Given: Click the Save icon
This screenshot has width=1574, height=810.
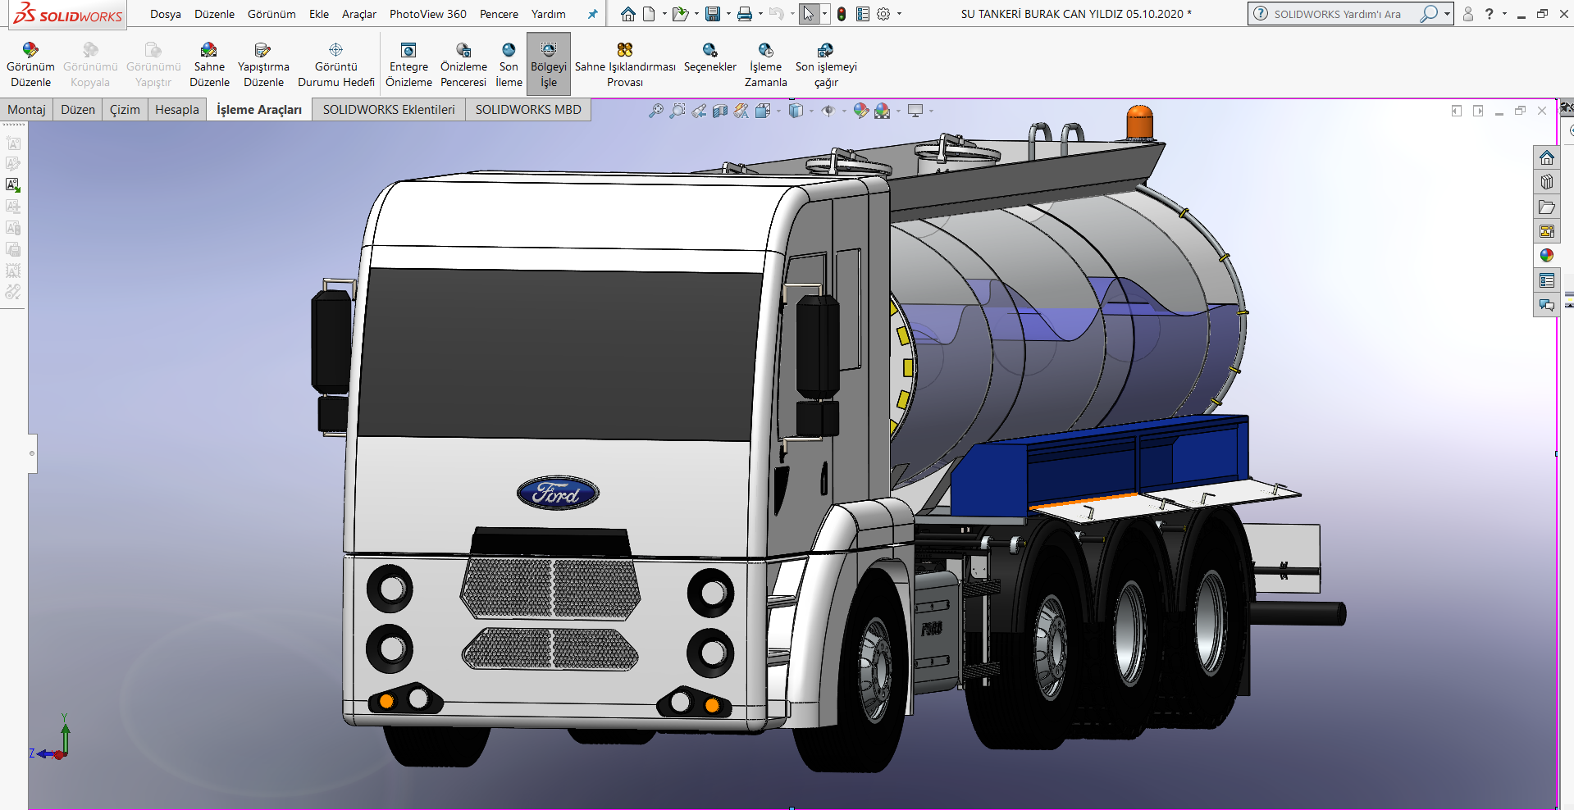Looking at the screenshot, I should click(713, 14).
